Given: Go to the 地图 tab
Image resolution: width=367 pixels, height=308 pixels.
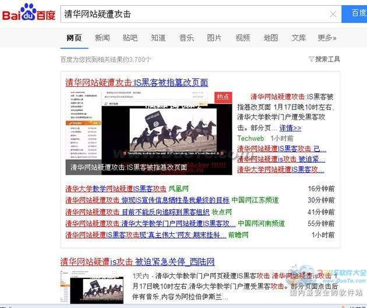Looking at the screenshot, I should point(271,38).
